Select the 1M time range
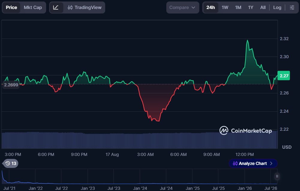This screenshot has height=191, width=300. (238, 7)
